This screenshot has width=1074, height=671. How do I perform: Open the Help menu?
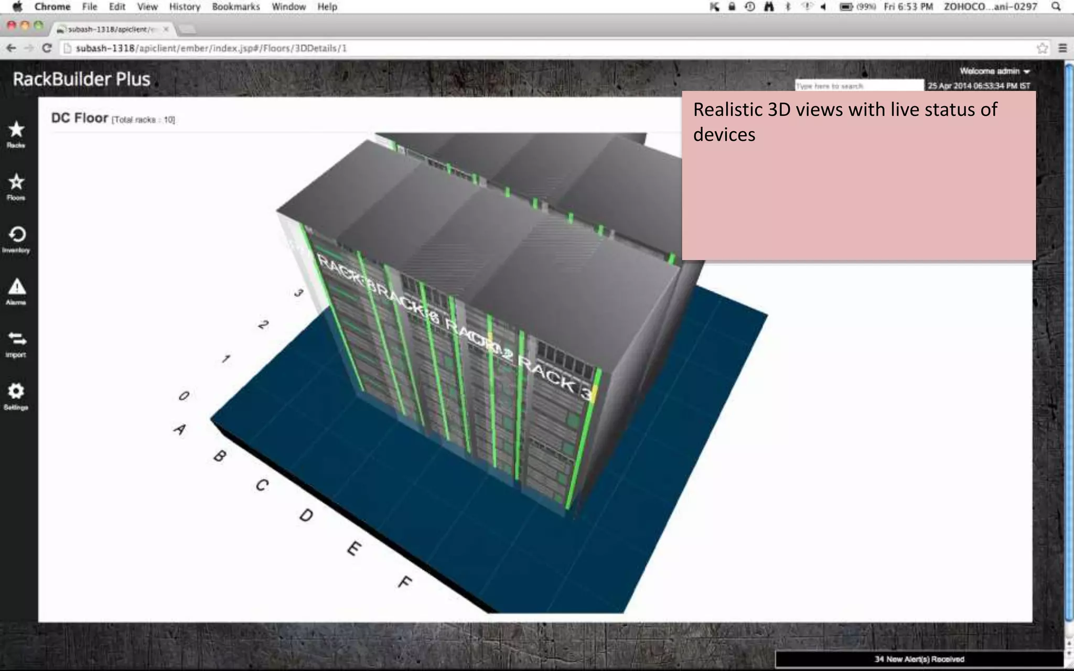pos(327,7)
